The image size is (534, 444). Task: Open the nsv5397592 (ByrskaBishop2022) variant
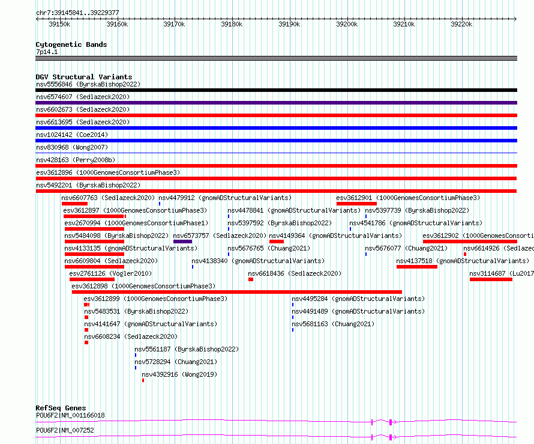pos(280,223)
